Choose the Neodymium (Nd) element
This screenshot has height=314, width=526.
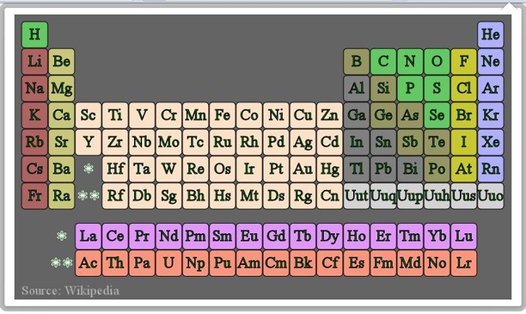pyautogui.click(x=168, y=236)
